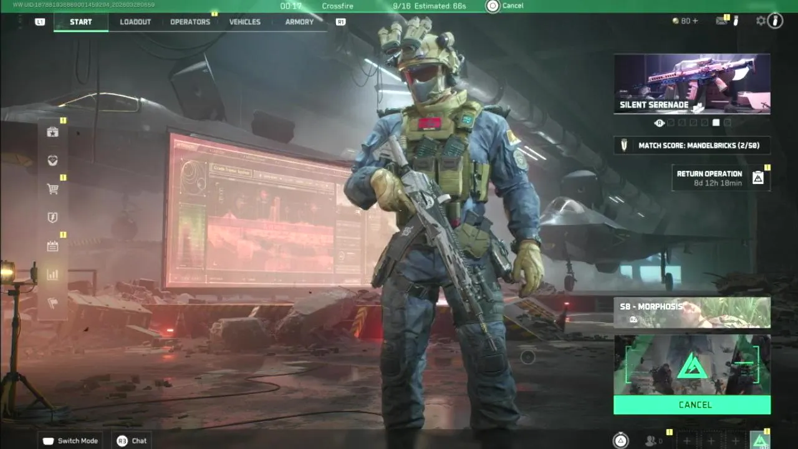The height and width of the screenshot is (449, 798).
Task: Open the START tab
Action: click(80, 22)
